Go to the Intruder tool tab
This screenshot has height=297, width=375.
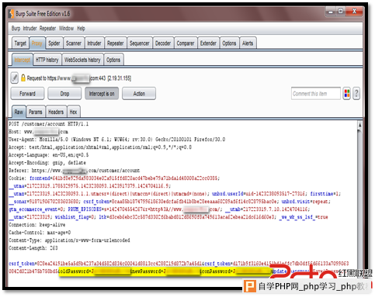pyautogui.click(x=94, y=43)
